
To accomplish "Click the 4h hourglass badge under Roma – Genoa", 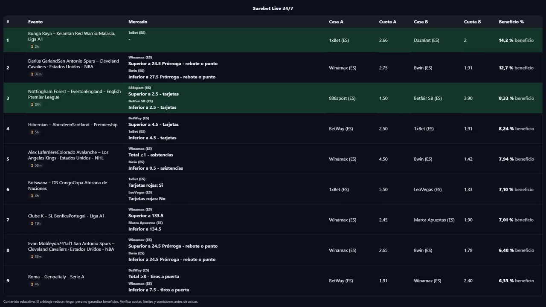I will pos(35,284).
